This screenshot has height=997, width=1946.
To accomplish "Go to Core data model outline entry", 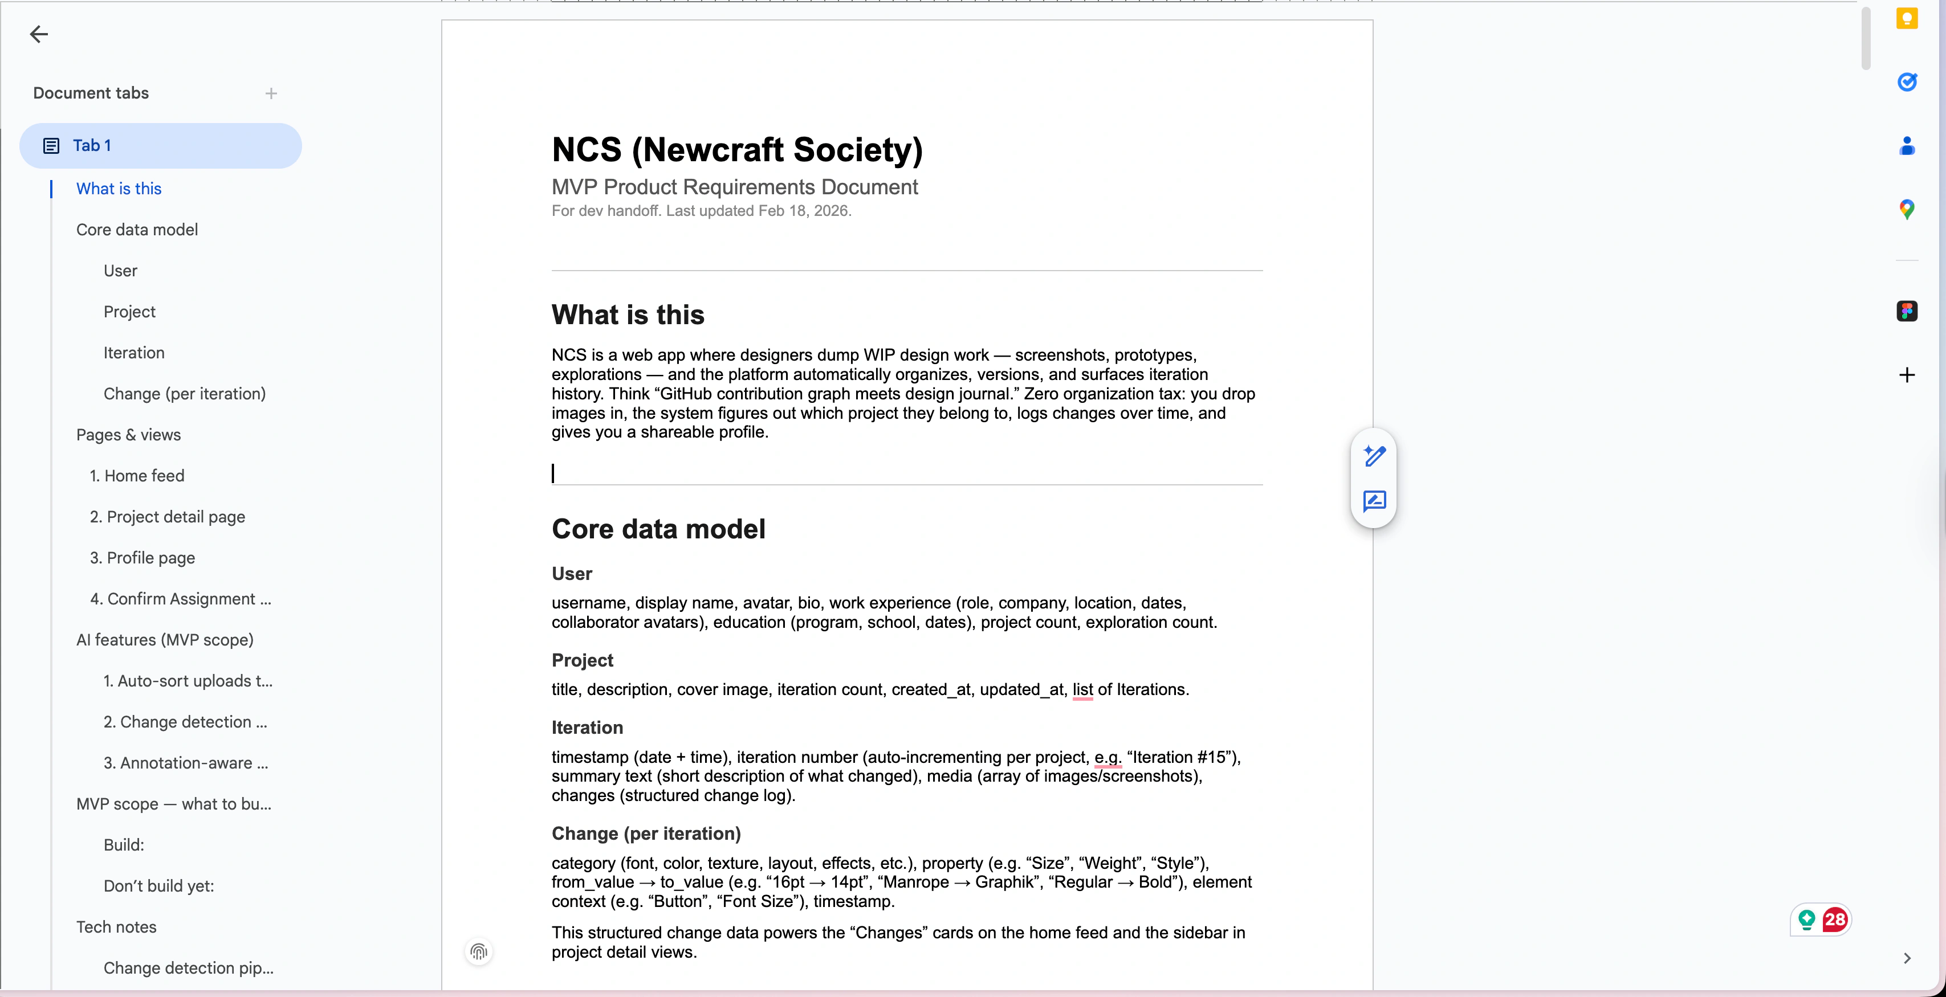I will (x=137, y=230).
